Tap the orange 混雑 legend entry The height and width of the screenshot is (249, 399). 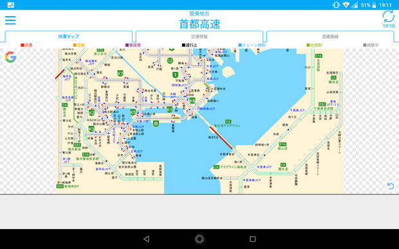point(79,45)
